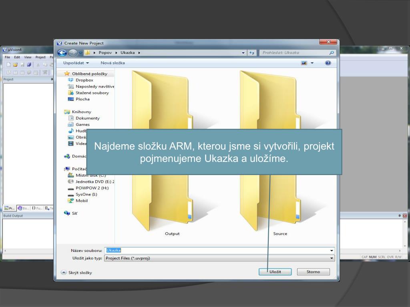The width and height of the screenshot is (410, 307).
Task: Click the Project panel pin icon
Action: pos(52,80)
